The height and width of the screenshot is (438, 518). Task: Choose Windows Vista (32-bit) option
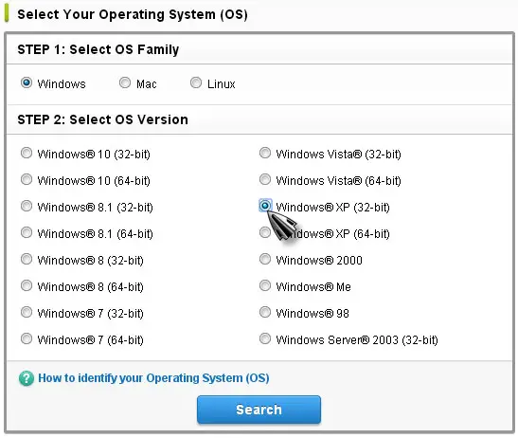(265, 153)
